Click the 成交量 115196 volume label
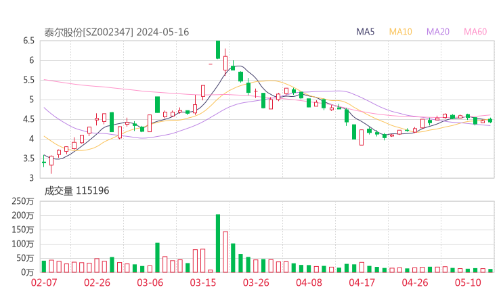This screenshot has width=501, height=298. 77,191
